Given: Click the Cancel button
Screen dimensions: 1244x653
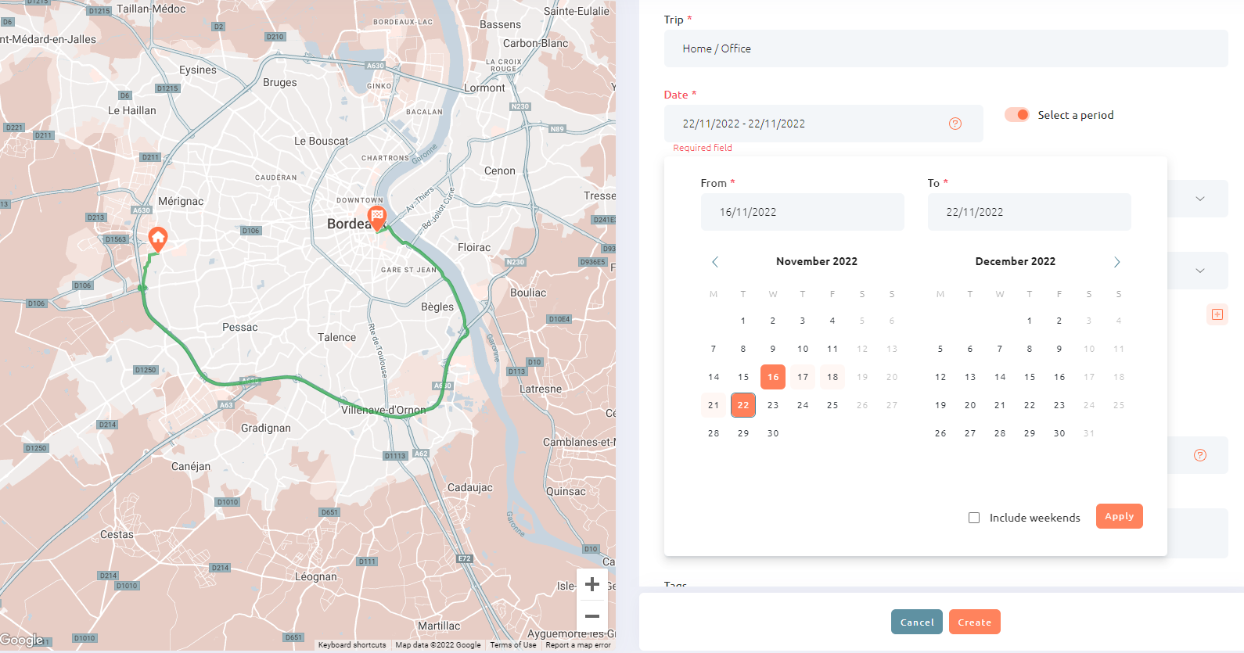Looking at the screenshot, I should [917, 622].
